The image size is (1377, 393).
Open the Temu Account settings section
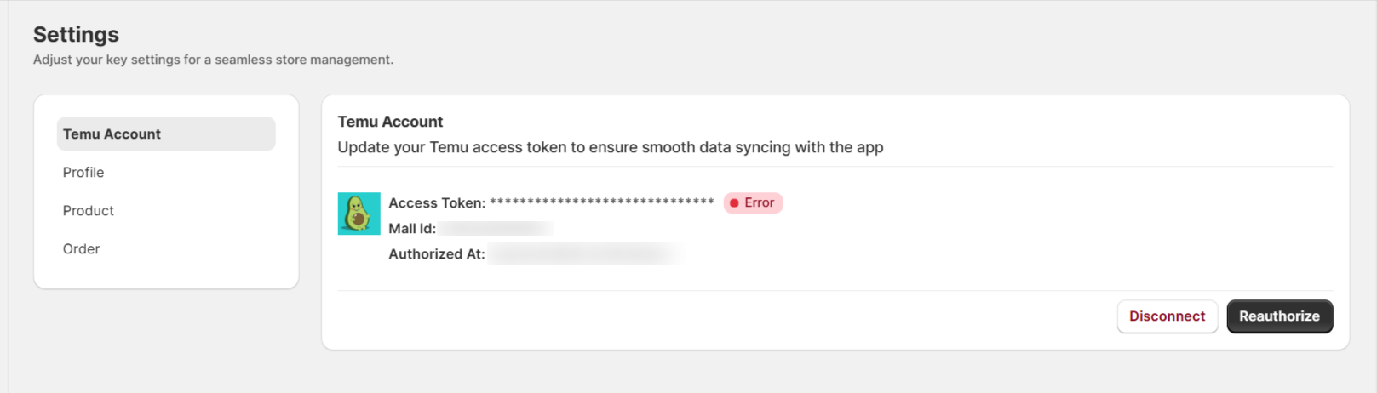(166, 134)
